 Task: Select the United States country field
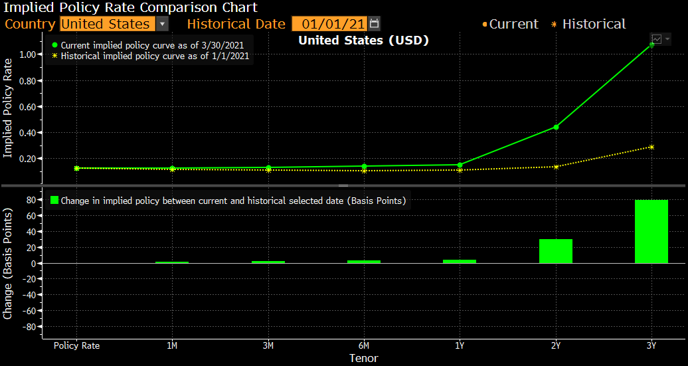[106, 24]
